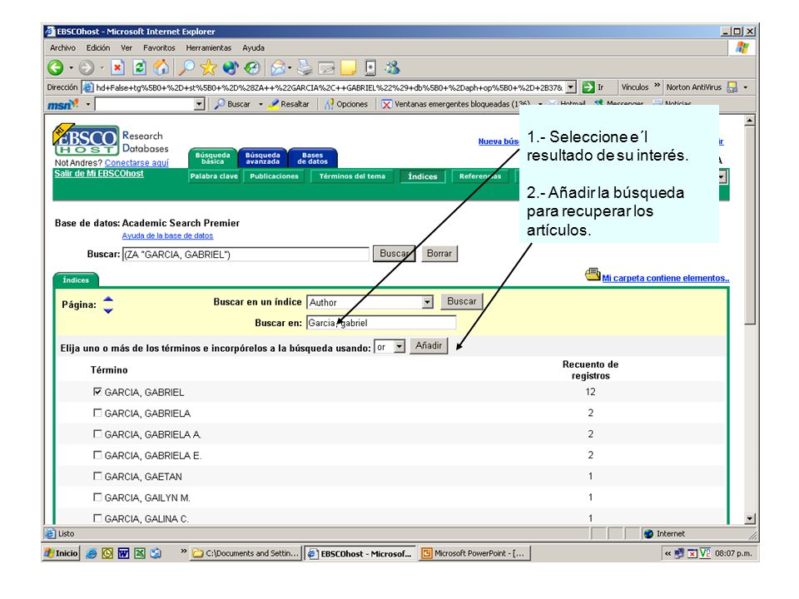Viewport: 799px width, 599px height.
Task: Open the Back button history dropdown arrow
Action: pos(71,67)
